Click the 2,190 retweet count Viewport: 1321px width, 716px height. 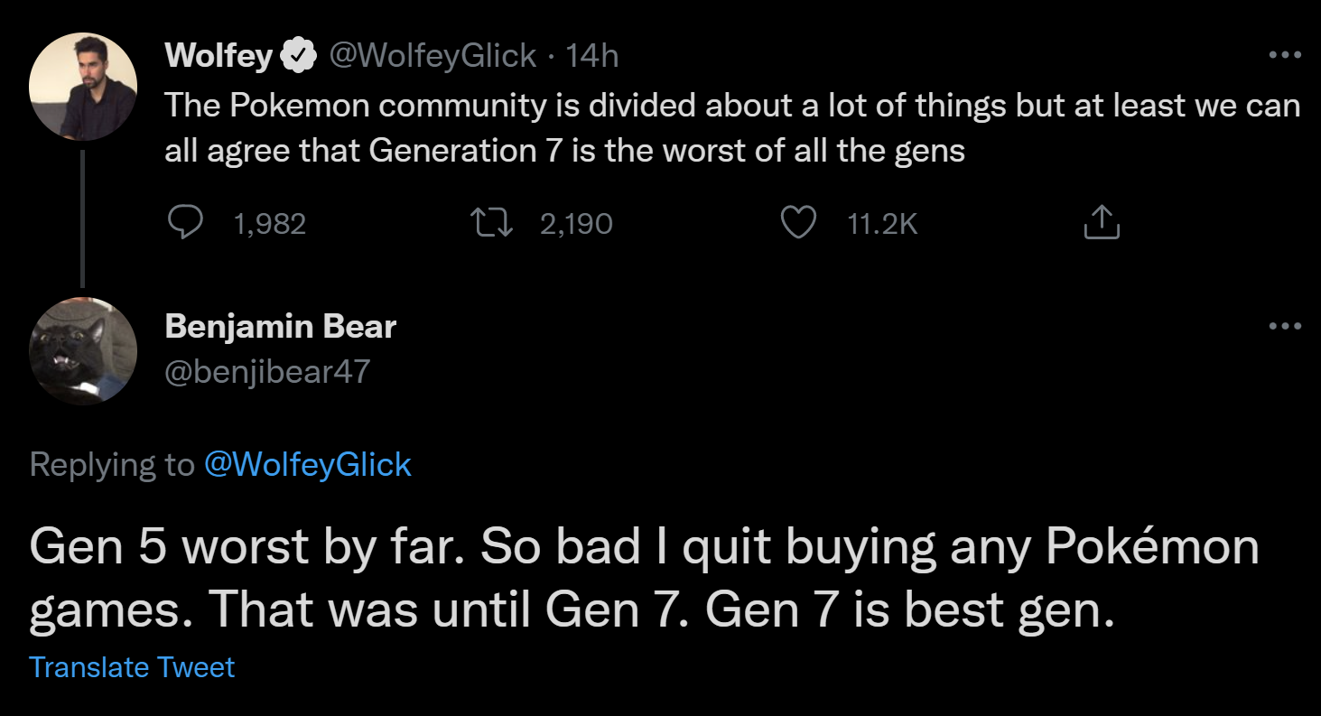point(576,223)
